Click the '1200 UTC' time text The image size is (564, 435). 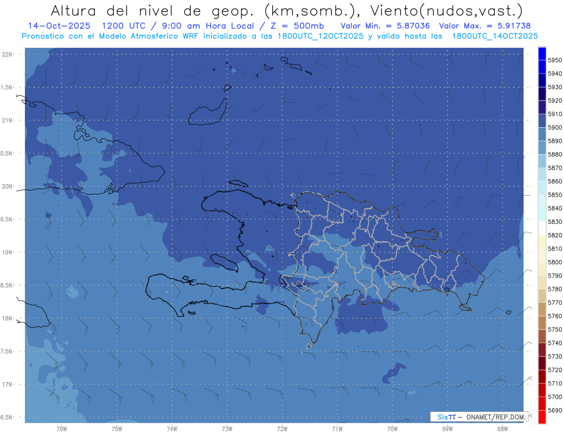coord(124,26)
